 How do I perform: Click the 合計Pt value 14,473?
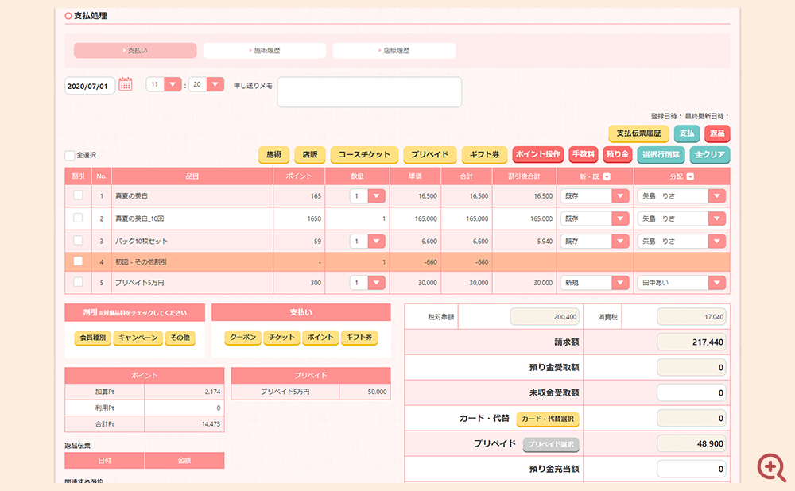click(x=211, y=424)
